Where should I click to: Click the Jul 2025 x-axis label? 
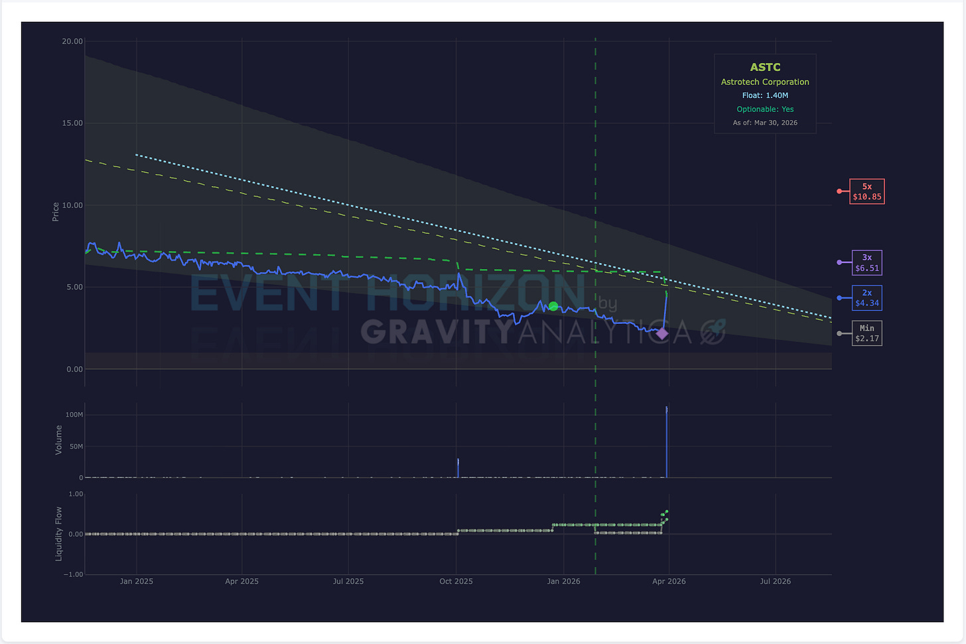348,582
